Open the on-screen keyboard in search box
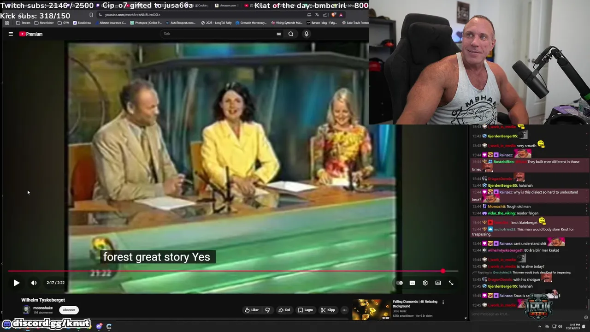The height and width of the screenshot is (332, 590). [x=279, y=34]
